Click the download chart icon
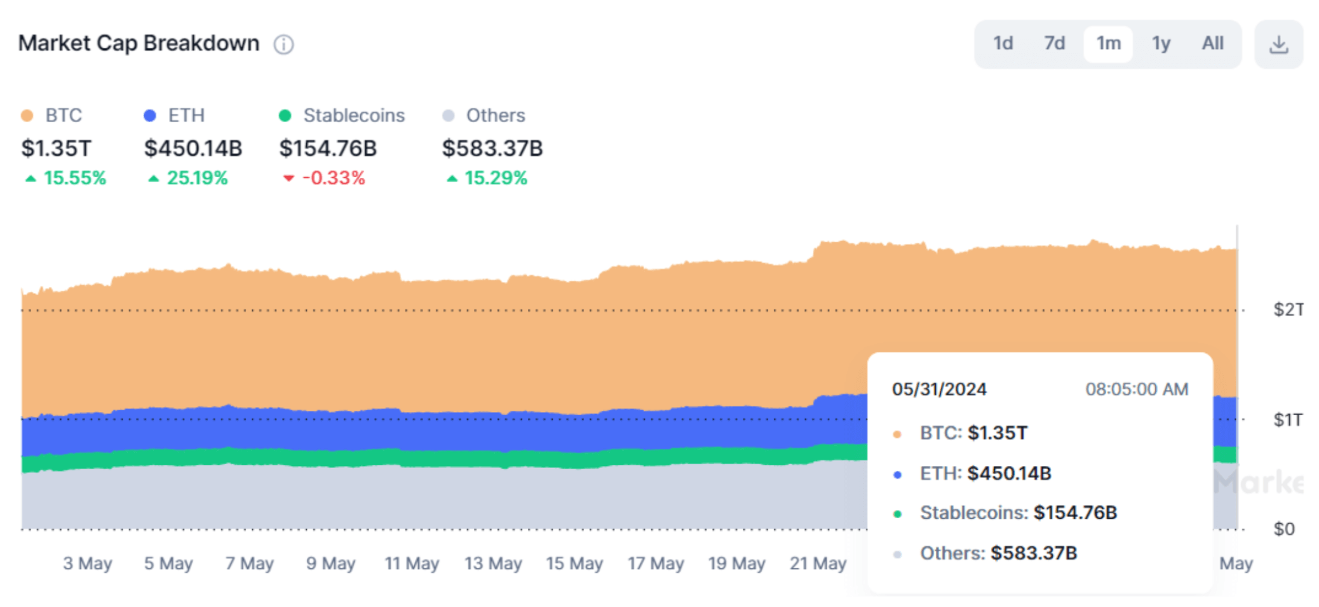This screenshot has width=1319, height=607. coord(1278,44)
